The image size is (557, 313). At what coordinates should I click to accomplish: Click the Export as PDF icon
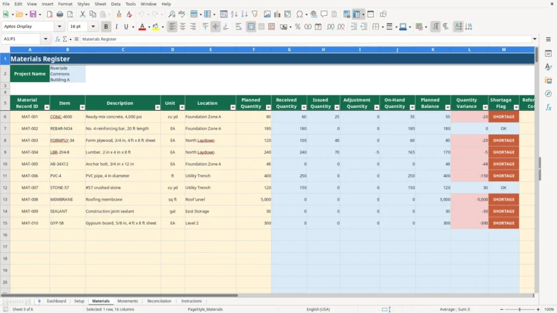(49, 14)
